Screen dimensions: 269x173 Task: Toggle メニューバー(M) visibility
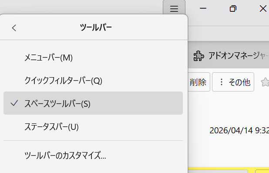pos(93,58)
